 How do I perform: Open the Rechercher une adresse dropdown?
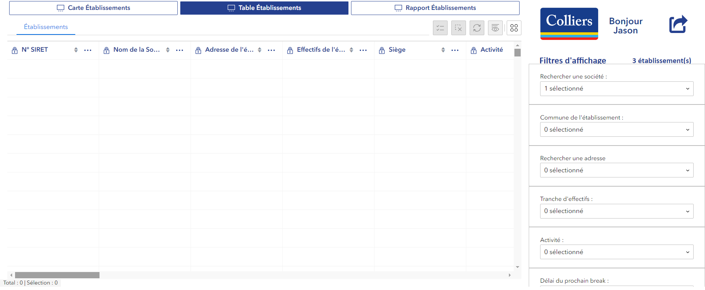point(617,170)
